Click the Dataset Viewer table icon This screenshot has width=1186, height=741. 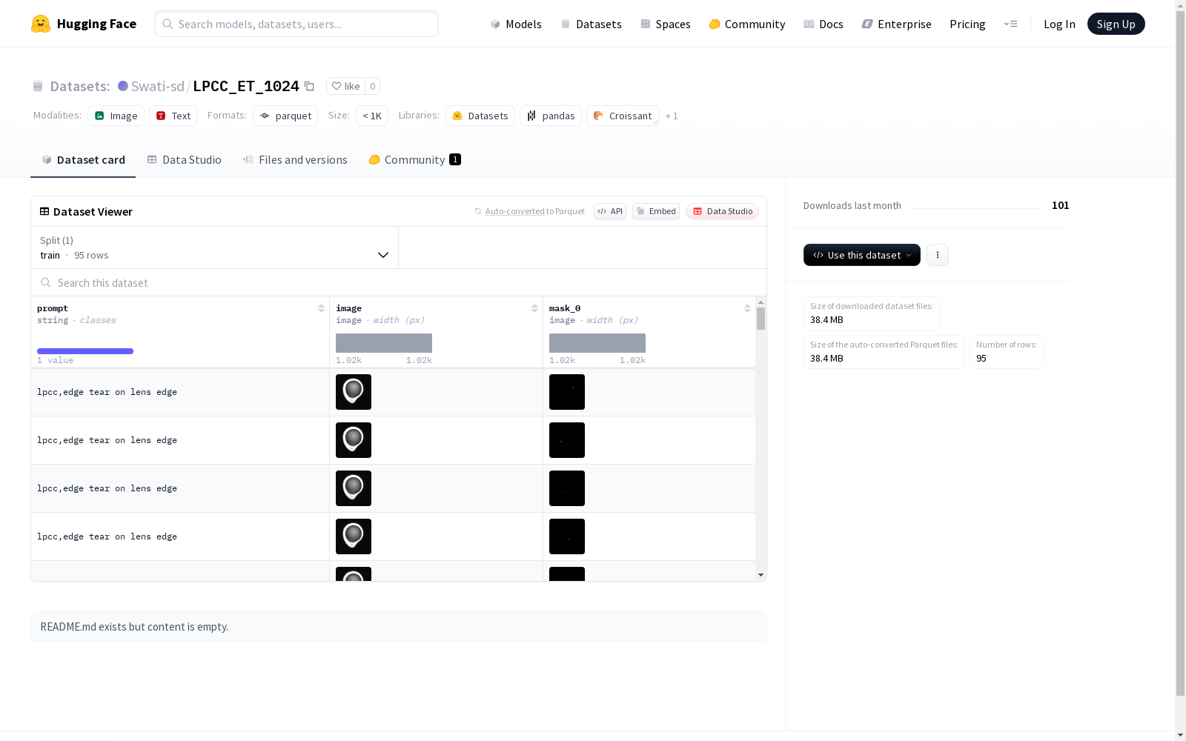[44, 211]
